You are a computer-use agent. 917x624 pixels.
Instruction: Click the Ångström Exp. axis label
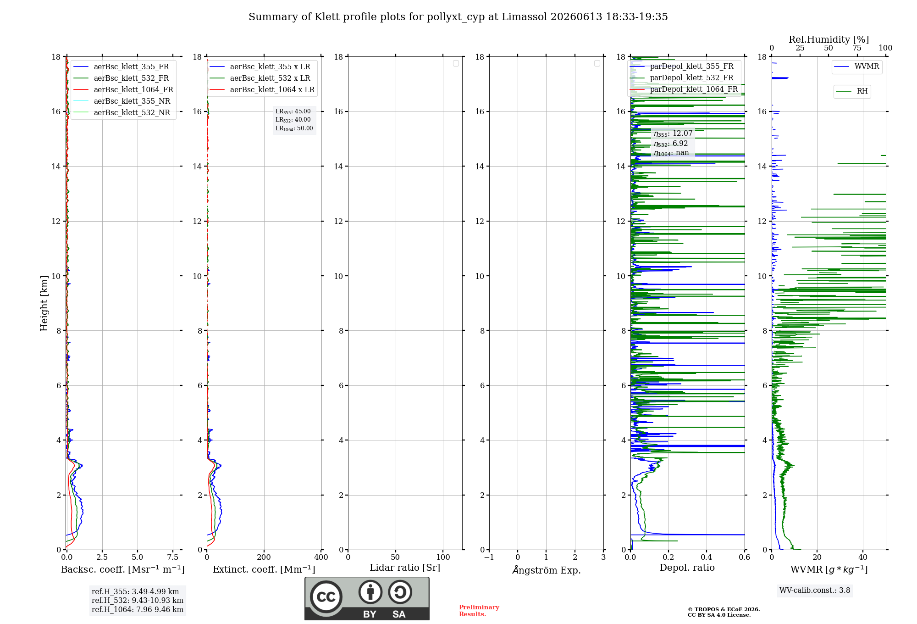click(547, 570)
